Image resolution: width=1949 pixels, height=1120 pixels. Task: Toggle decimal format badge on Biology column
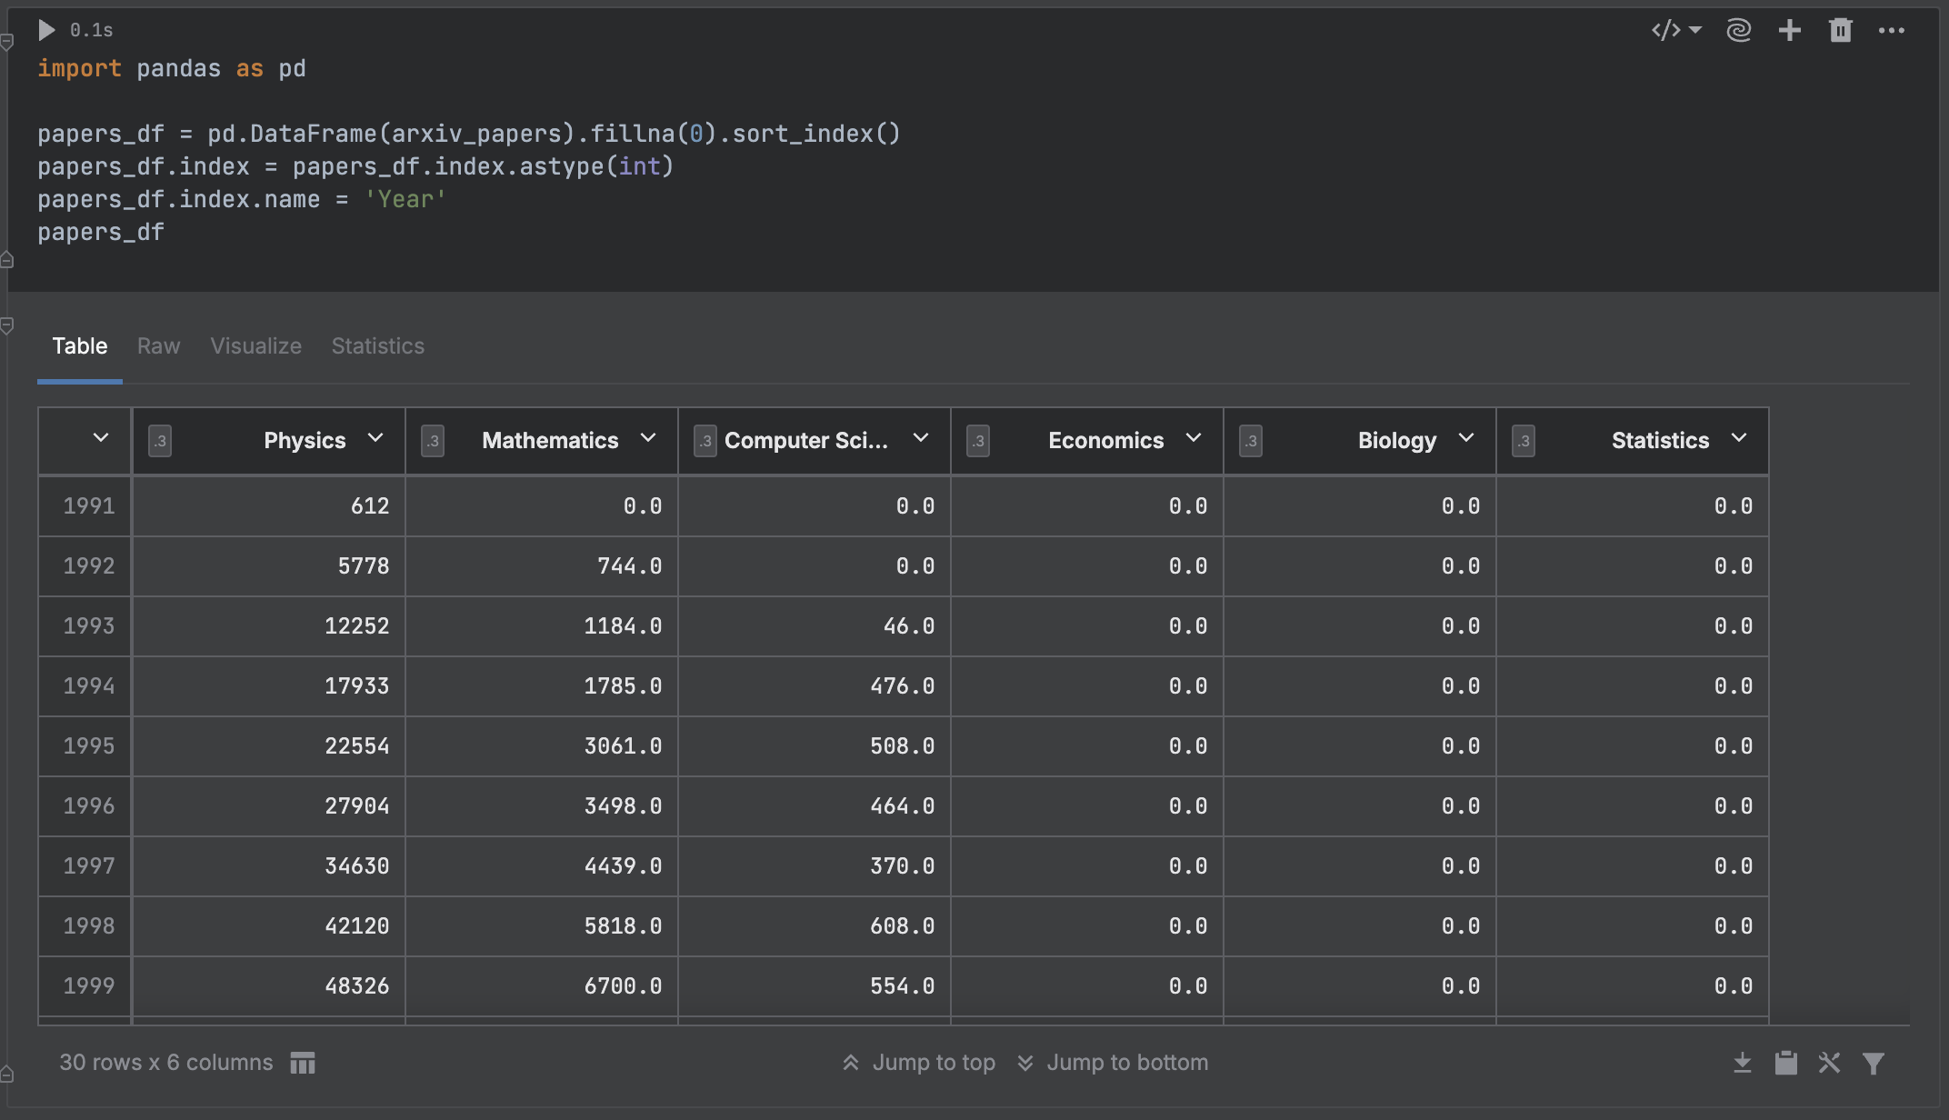pyautogui.click(x=1251, y=441)
